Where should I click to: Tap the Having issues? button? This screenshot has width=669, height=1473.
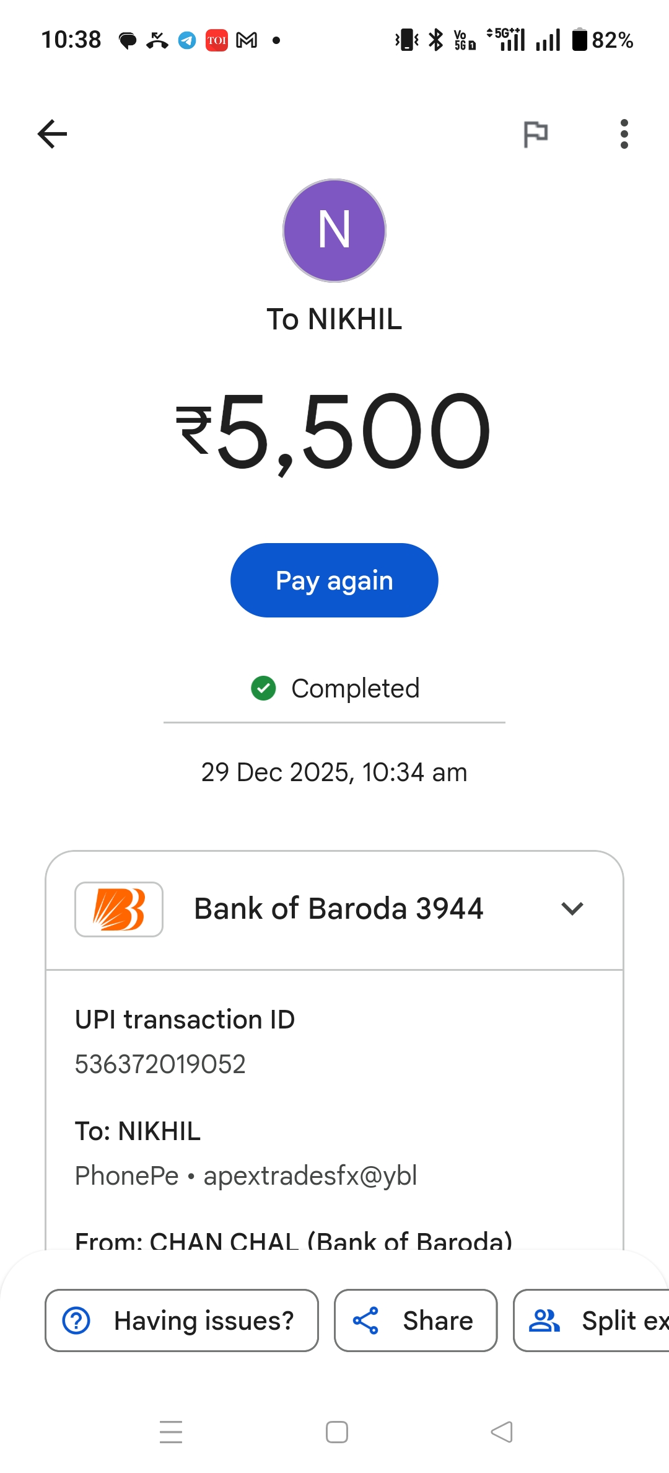181,1320
